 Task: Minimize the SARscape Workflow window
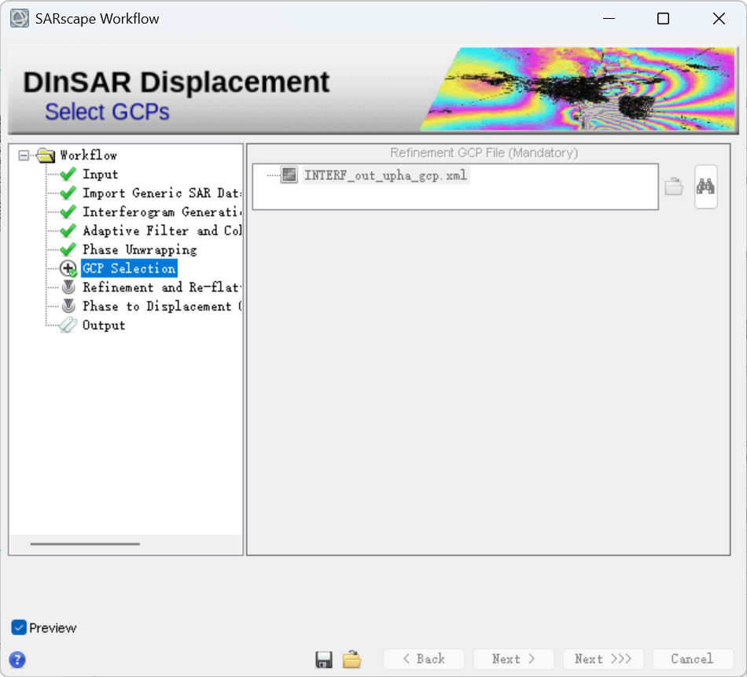tap(609, 19)
